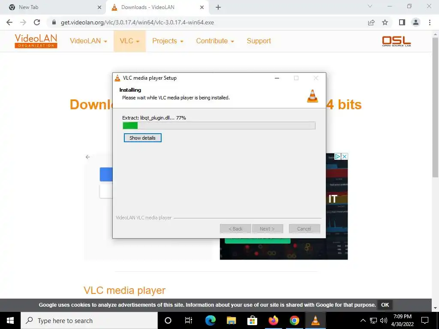Screen dimensions: 439x329
Task: Click the Type here to search box
Action: point(89,320)
